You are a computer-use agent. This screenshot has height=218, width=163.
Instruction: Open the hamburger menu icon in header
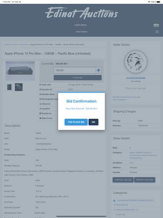tap(157, 32)
